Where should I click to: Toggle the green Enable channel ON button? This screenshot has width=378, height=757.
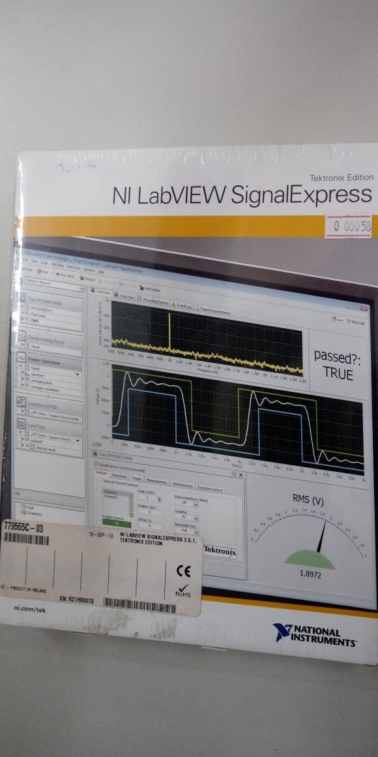(x=117, y=523)
